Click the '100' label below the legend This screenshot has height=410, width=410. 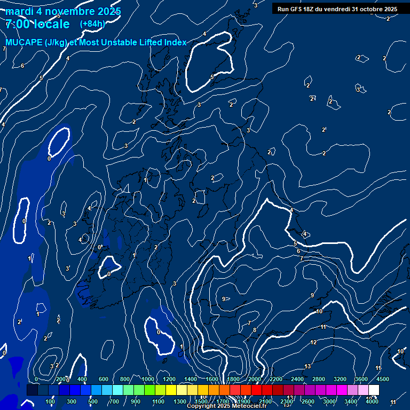pyautogui.click(x=50, y=401)
